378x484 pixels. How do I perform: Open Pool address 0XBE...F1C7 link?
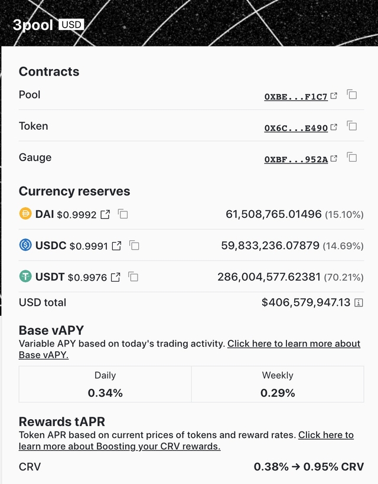296,96
